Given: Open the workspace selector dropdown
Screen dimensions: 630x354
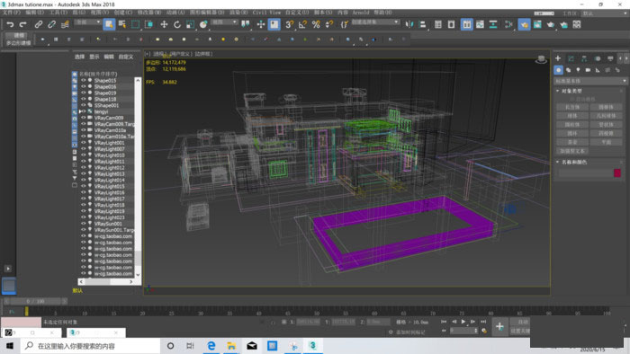Looking at the screenshot, I should (605, 13).
